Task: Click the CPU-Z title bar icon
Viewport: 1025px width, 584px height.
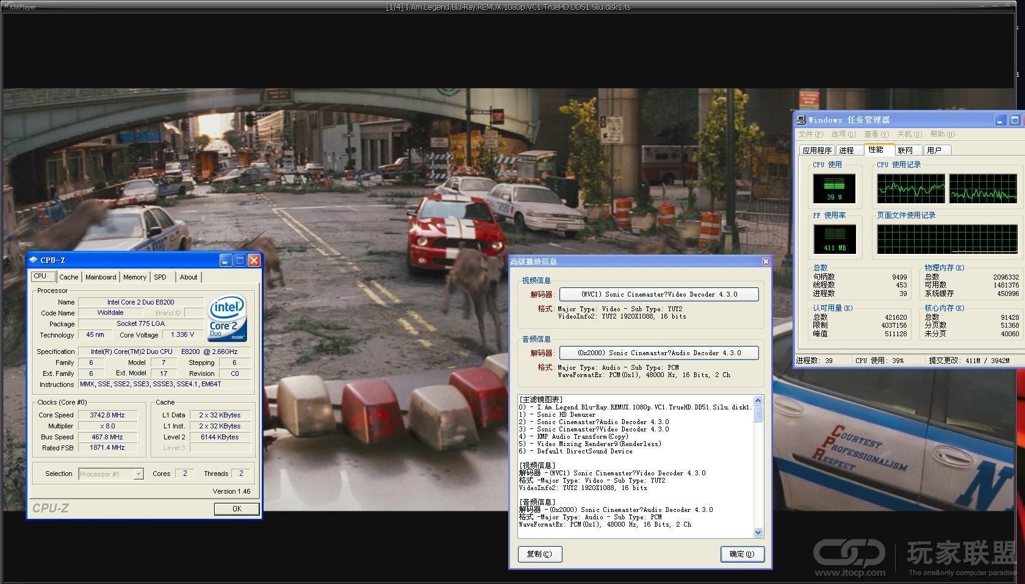Action: point(34,261)
